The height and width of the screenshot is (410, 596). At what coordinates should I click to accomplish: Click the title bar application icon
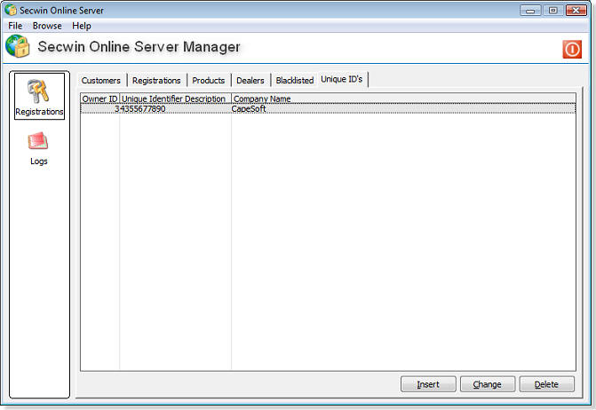coord(10,10)
